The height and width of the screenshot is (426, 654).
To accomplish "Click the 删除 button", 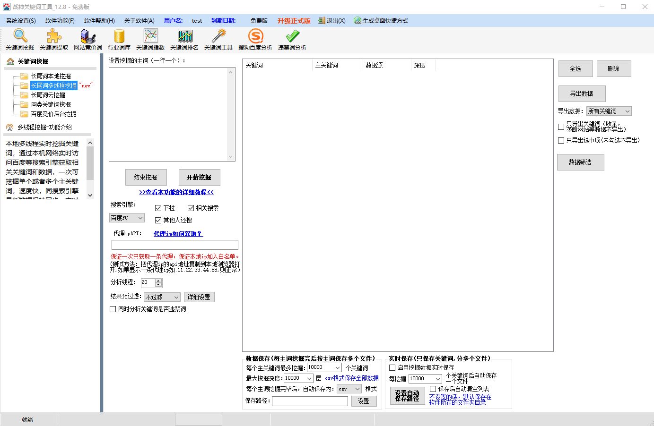I will (614, 68).
